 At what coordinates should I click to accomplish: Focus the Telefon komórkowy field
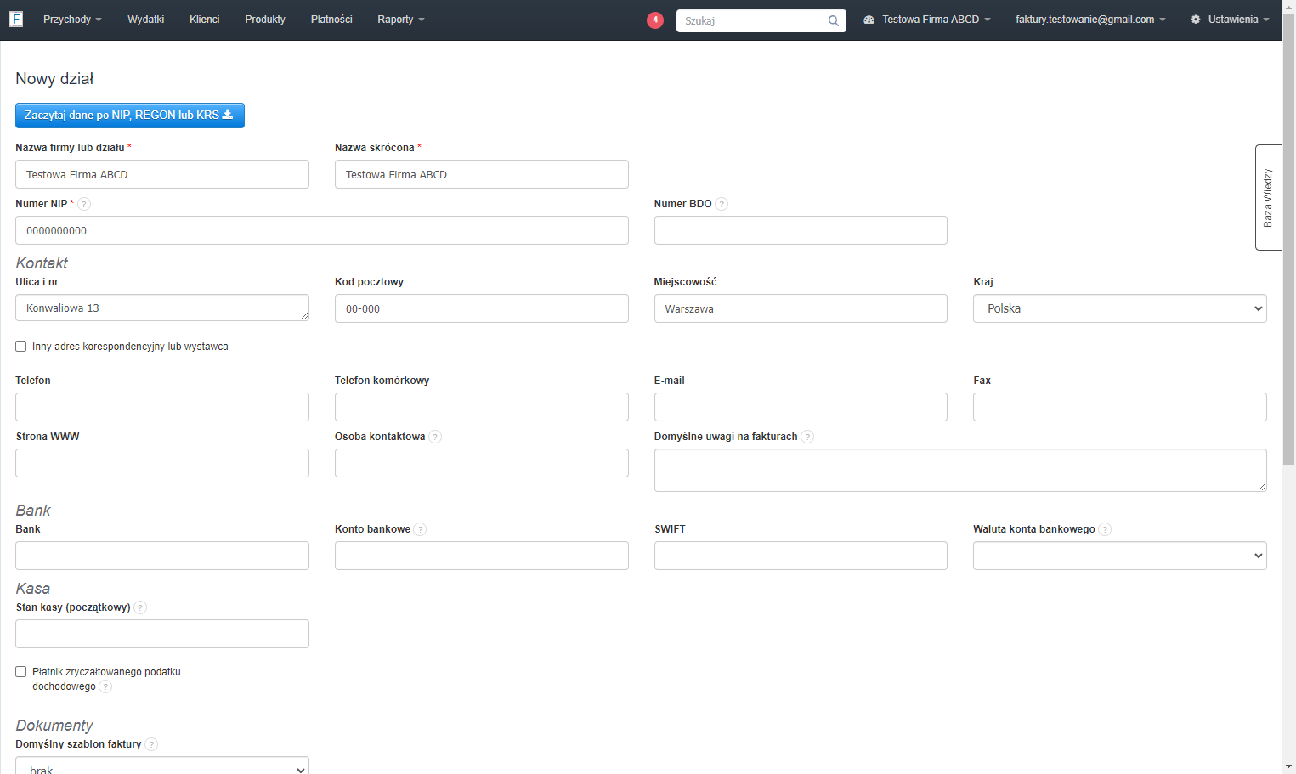(482, 407)
